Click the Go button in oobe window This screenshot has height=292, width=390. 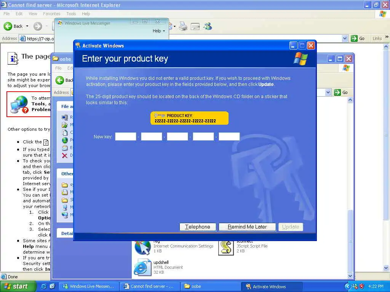tap(341, 92)
